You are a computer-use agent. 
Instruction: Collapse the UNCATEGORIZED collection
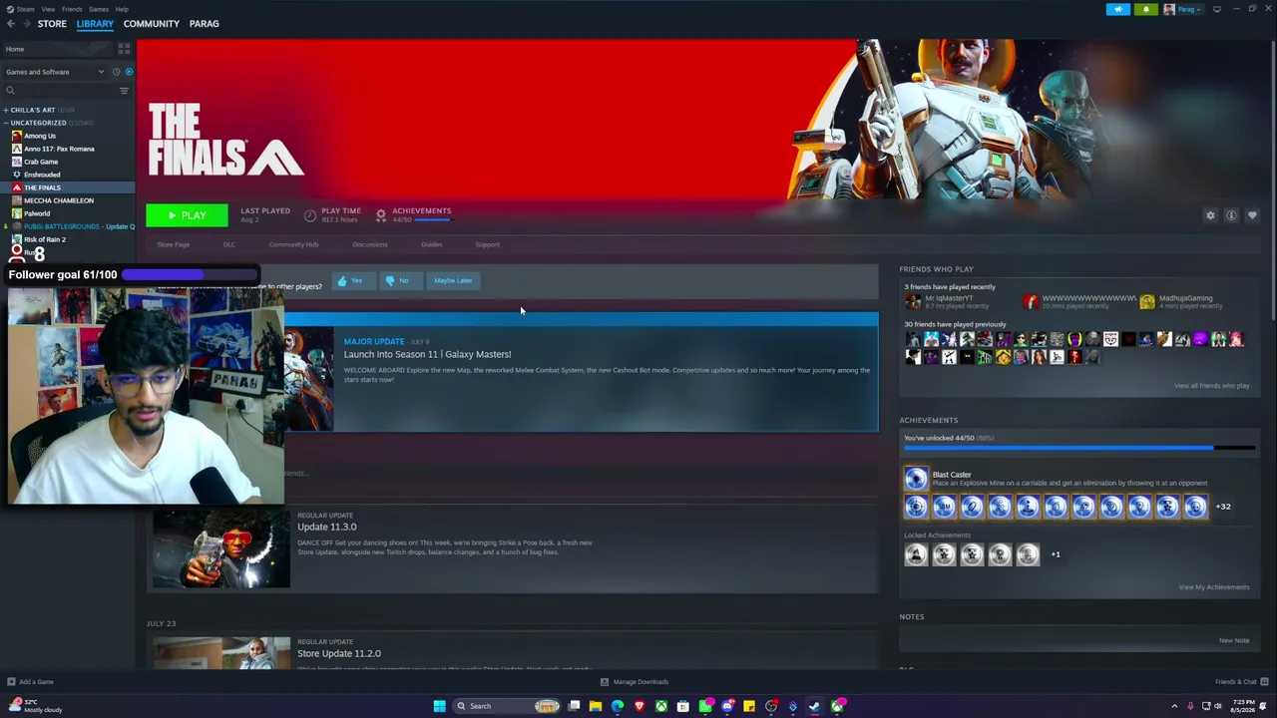(x=6, y=123)
